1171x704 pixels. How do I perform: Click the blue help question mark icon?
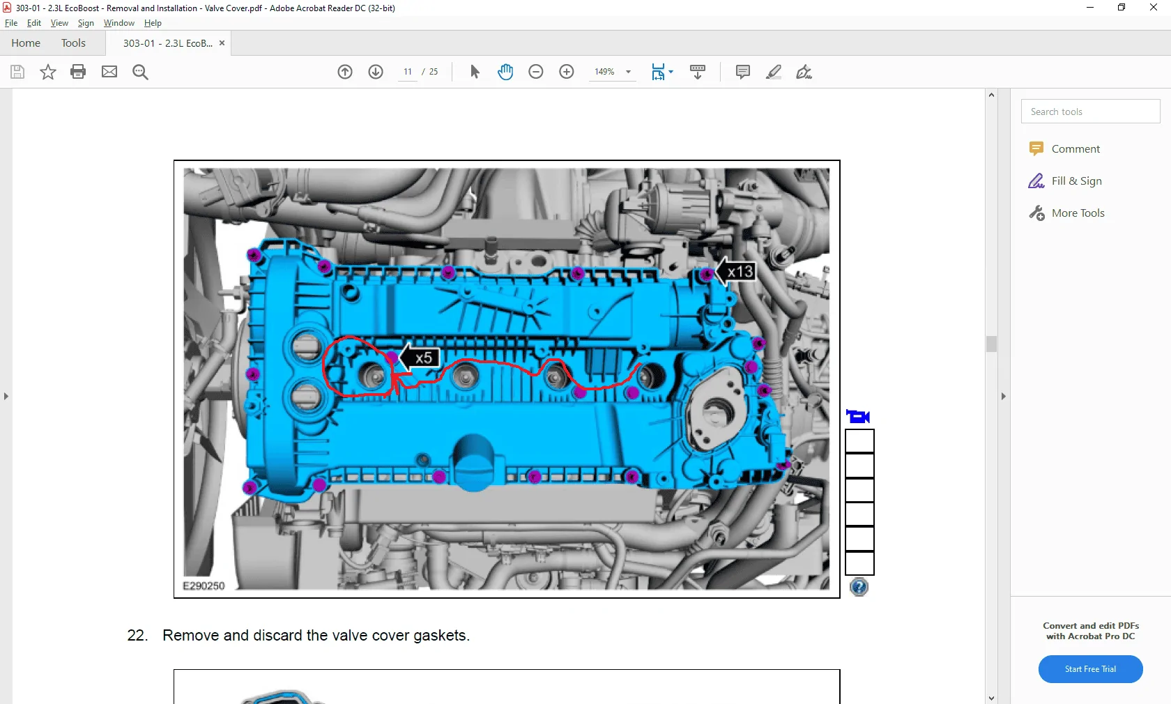point(859,587)
